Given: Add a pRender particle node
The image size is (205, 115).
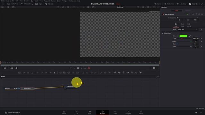Looking at the screenshot, I should (x=110, y=73).
